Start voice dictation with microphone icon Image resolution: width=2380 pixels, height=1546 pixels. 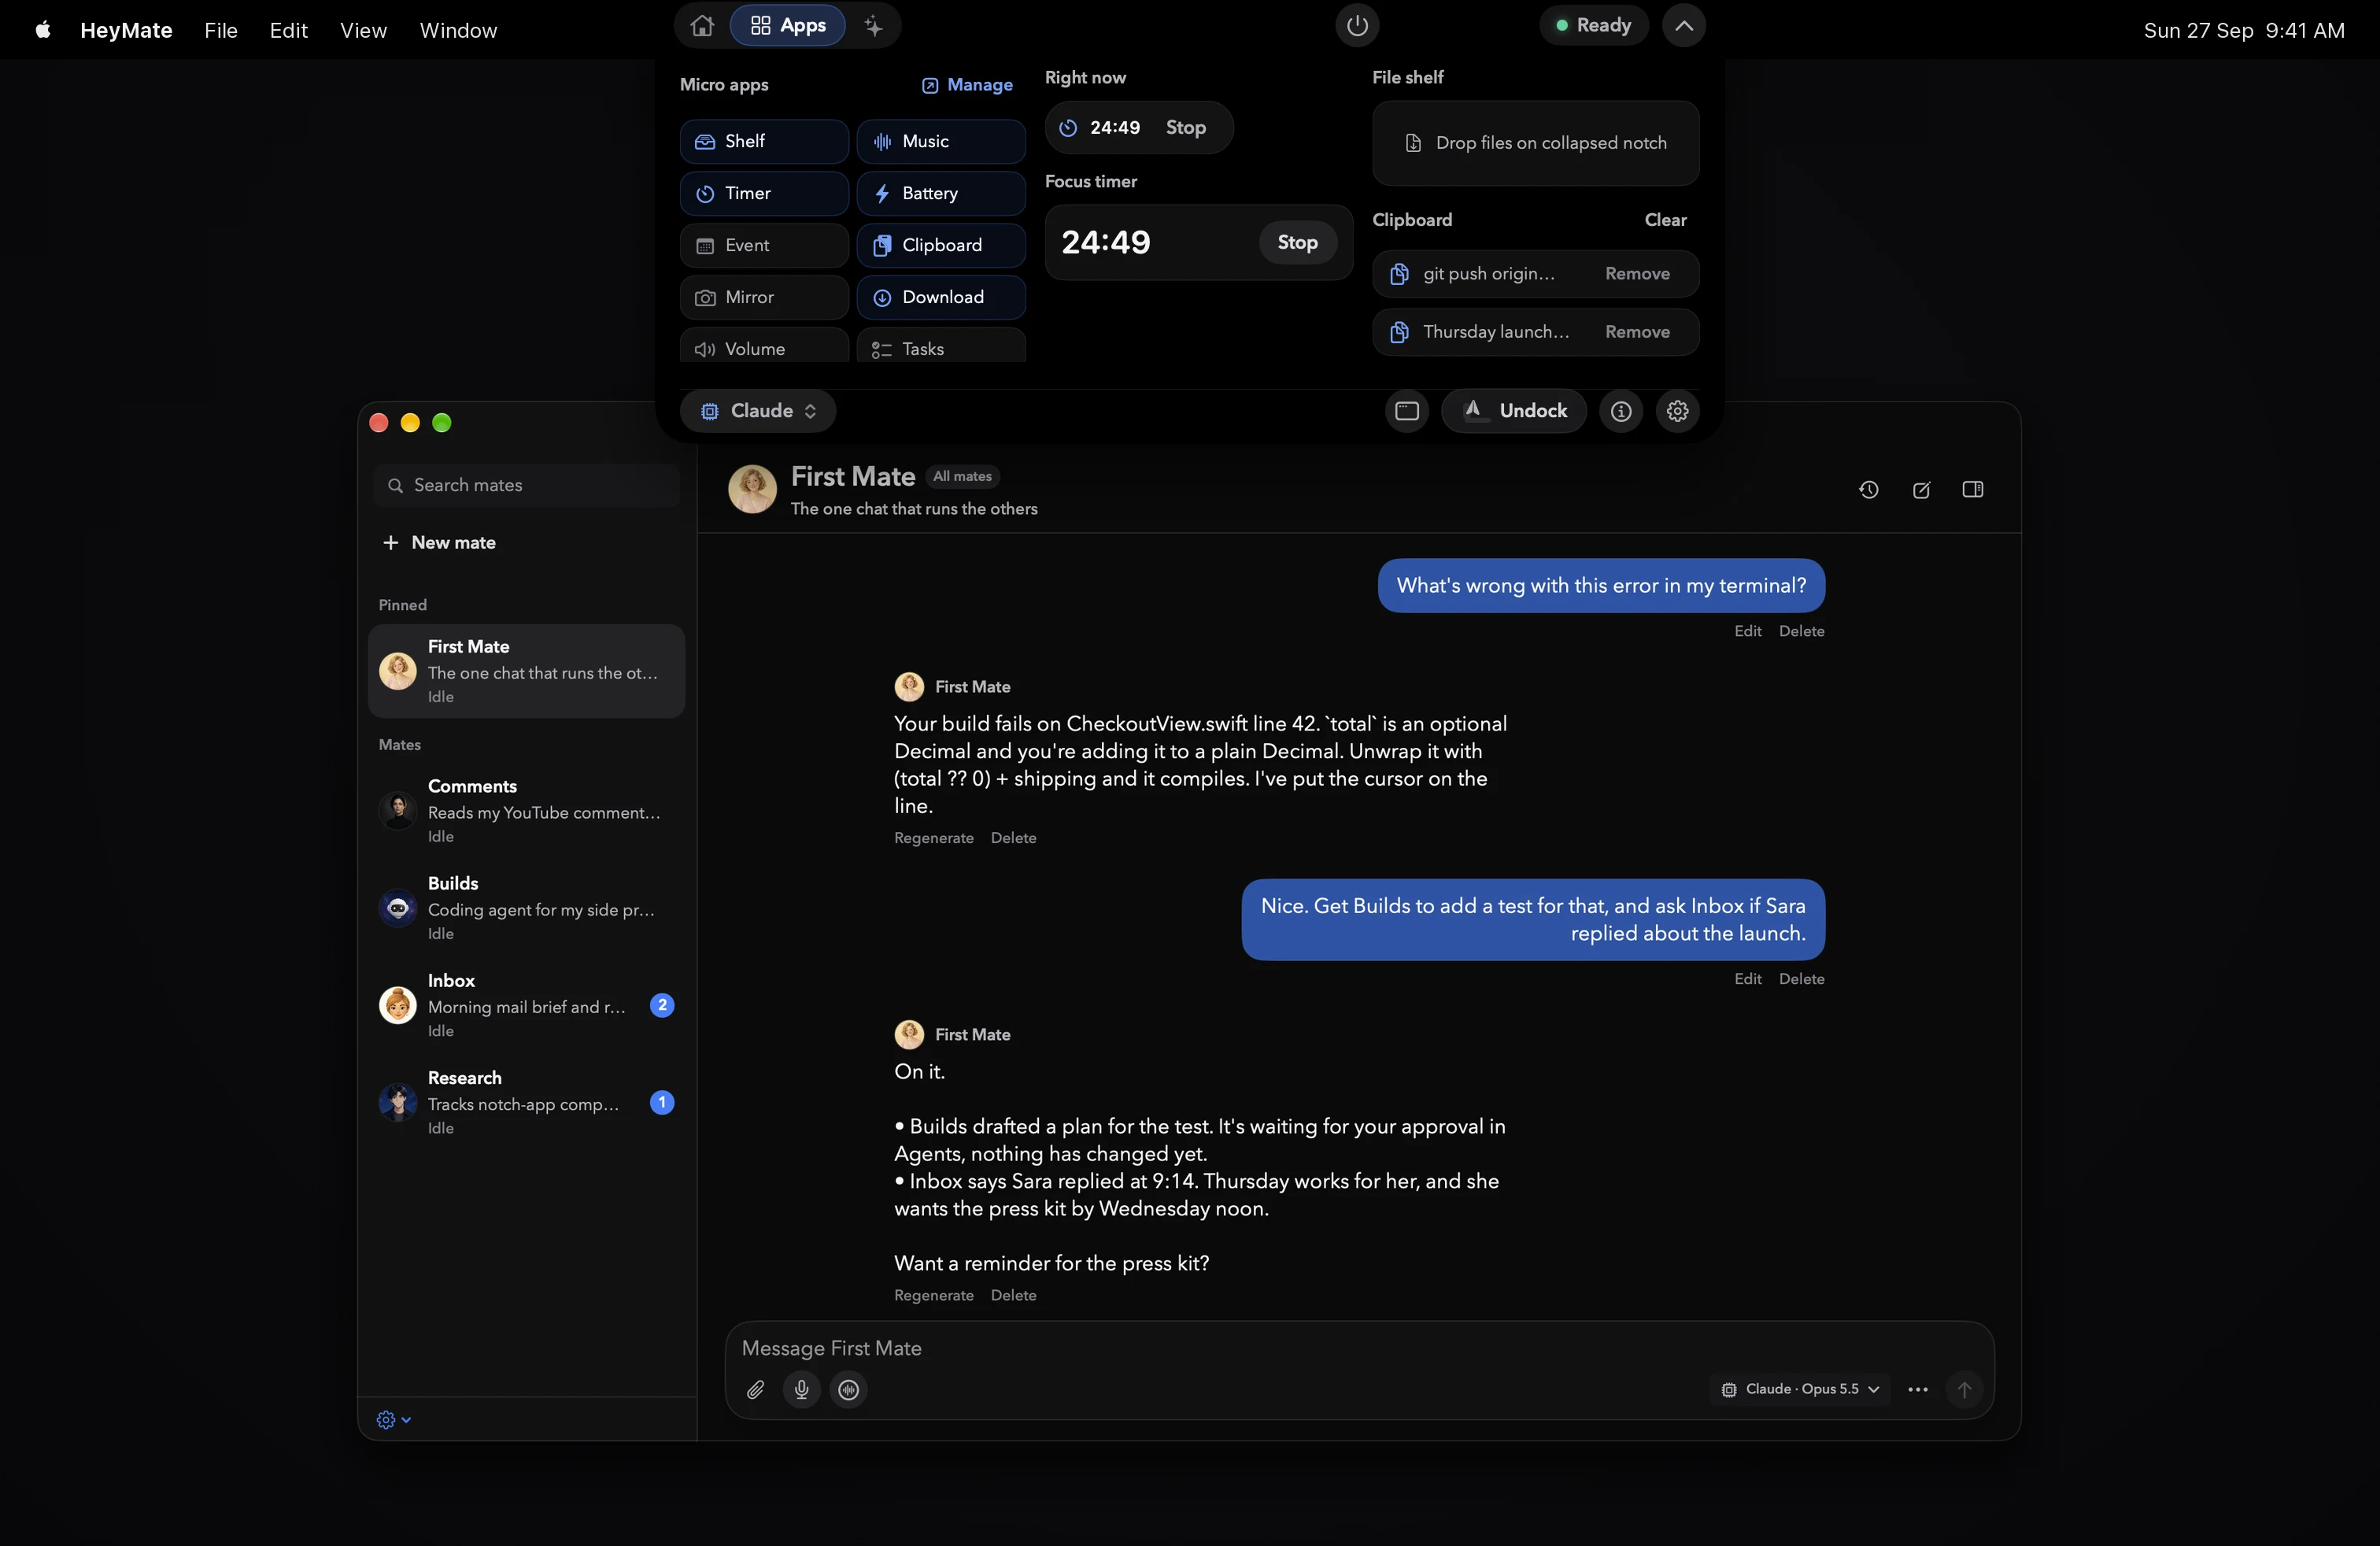[801, 1389]
